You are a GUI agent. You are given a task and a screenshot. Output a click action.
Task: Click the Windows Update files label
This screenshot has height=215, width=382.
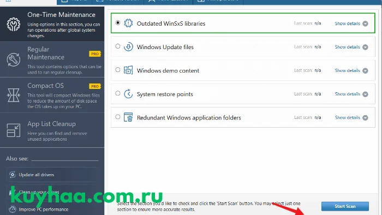click(165, 47)
